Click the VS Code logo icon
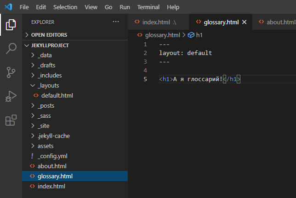Image resolution: width=296 pixels, height=198 pixels. [x=9, y=7]
